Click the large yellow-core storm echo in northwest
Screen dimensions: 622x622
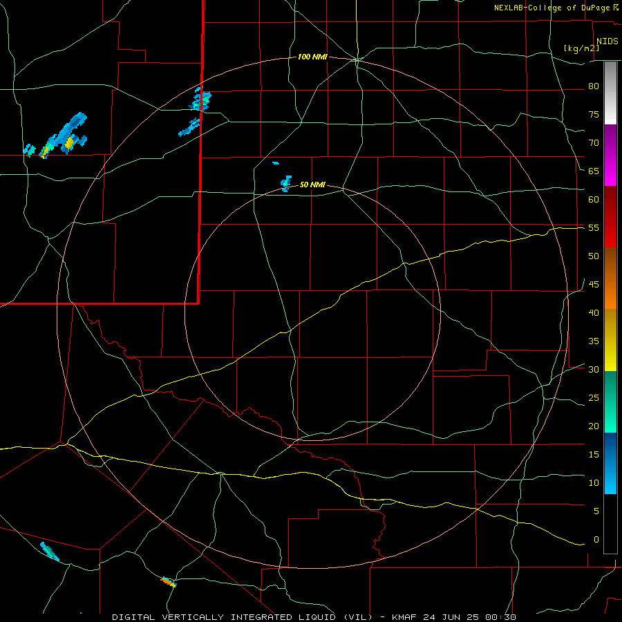tap(64, 135)
